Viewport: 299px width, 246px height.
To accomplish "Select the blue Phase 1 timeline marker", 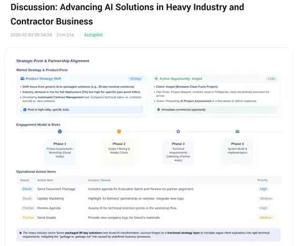I will [60, 132].
